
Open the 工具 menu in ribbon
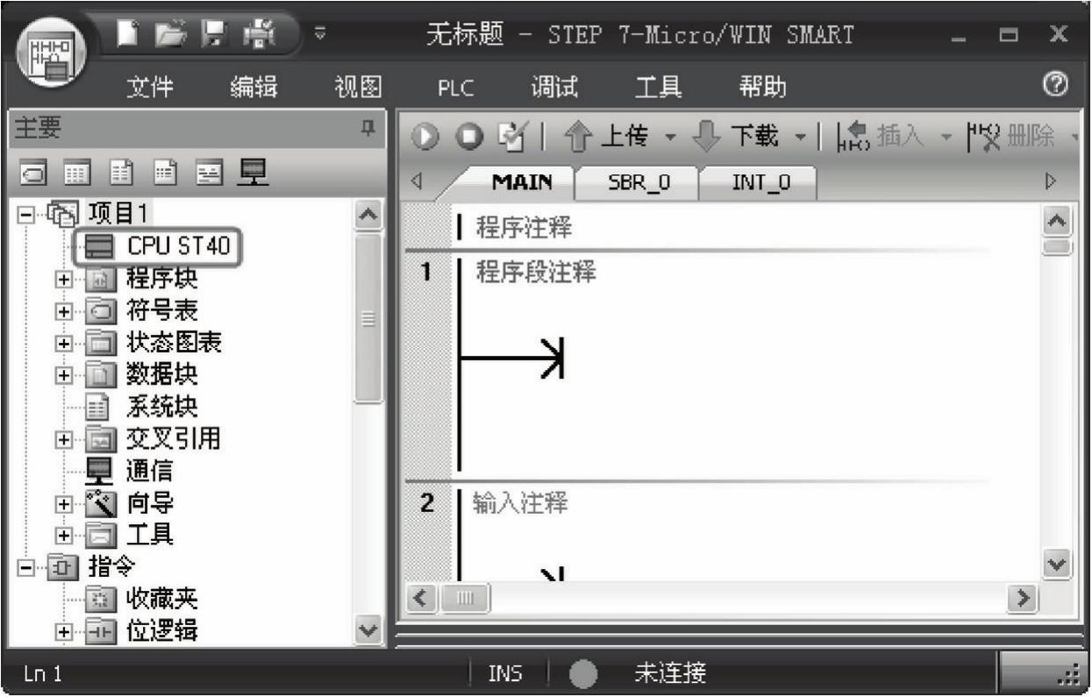tap(656, 88)
